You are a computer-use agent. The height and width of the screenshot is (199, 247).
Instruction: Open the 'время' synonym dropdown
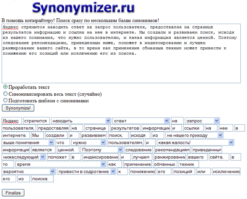click(61, 164)
